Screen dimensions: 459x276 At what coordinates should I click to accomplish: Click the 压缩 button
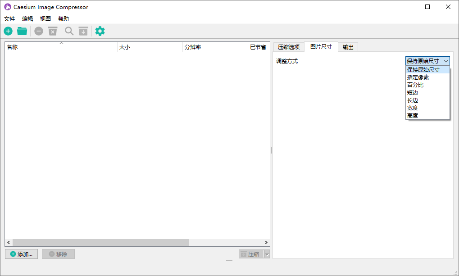click(251, 254)
